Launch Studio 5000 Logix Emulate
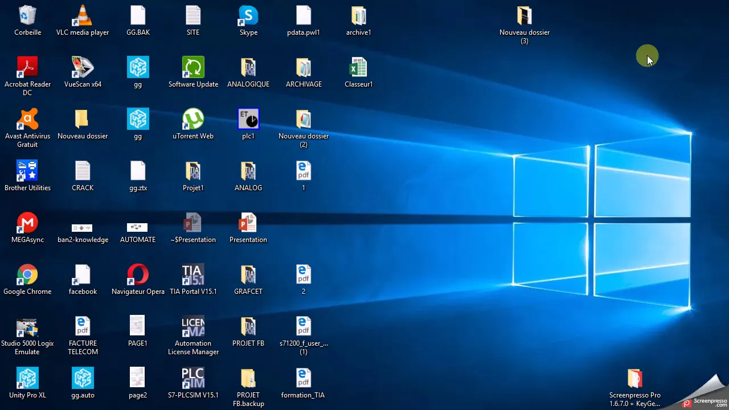729x410 pixels. (27, 327)
